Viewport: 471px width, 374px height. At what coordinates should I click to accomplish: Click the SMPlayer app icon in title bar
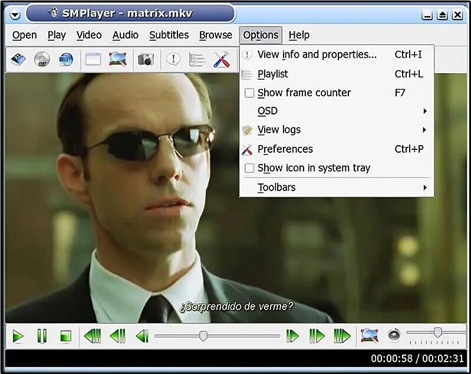(54, 12)
